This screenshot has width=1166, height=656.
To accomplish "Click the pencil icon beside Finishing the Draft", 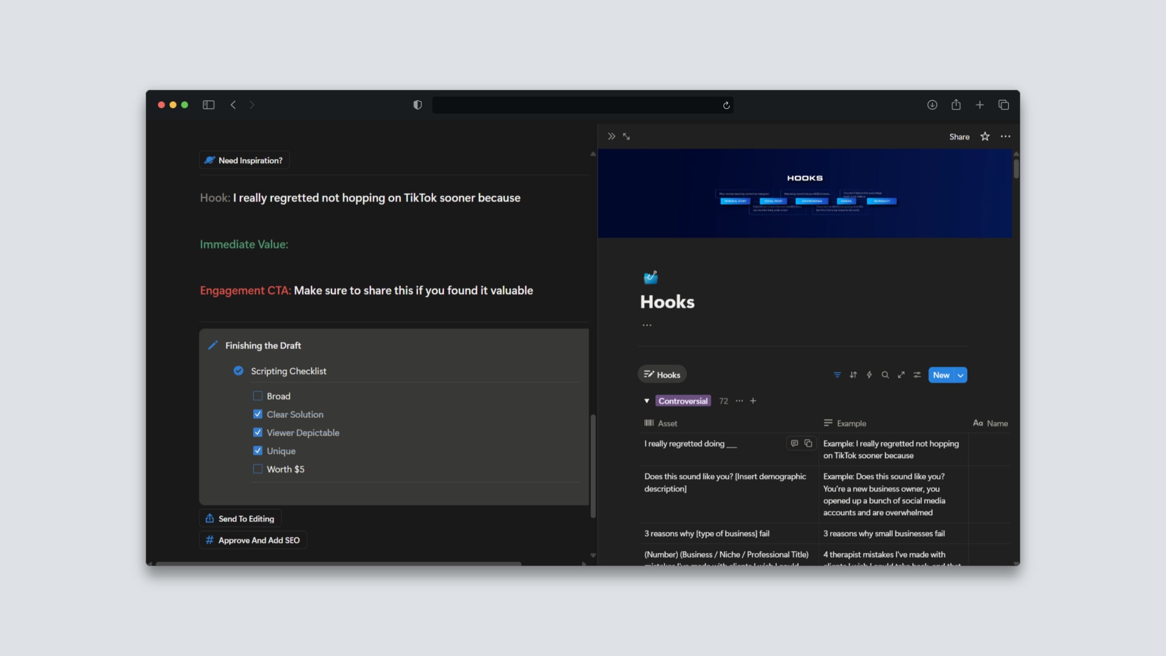I will tap(213, 346).
